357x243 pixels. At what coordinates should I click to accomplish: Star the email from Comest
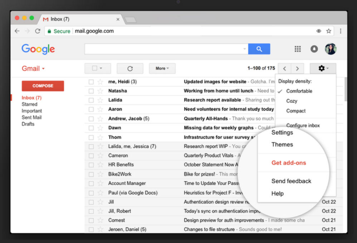point(100,220)
